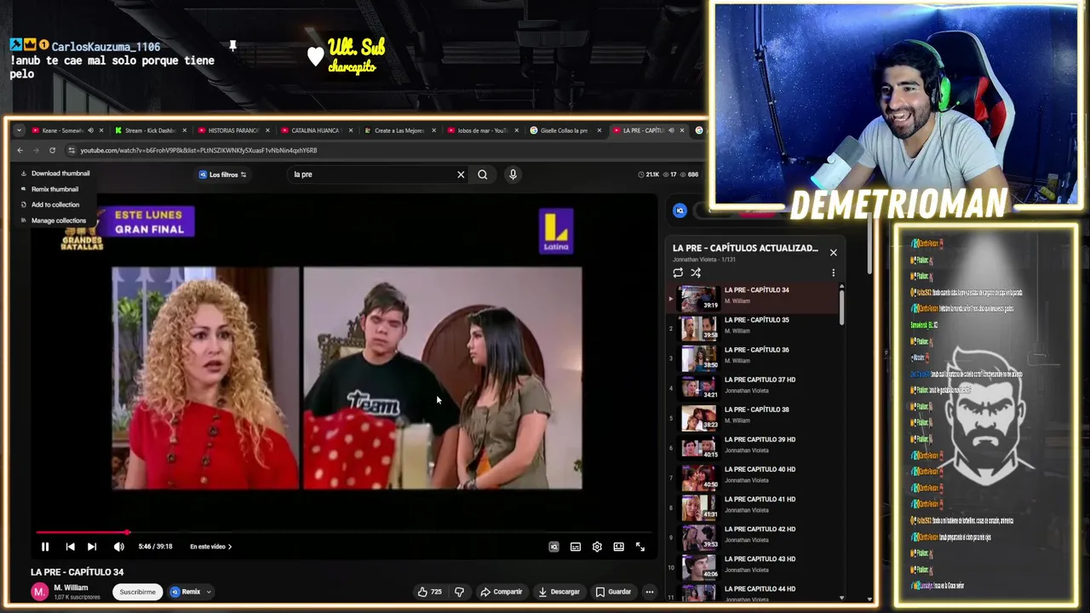Pause the video playback
The image size is (1090, 613).
45,547
